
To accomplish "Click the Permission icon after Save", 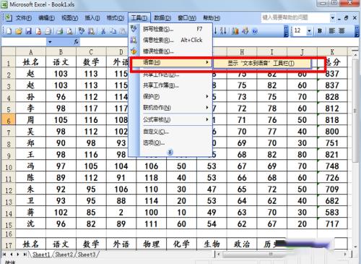I will 38,31.
